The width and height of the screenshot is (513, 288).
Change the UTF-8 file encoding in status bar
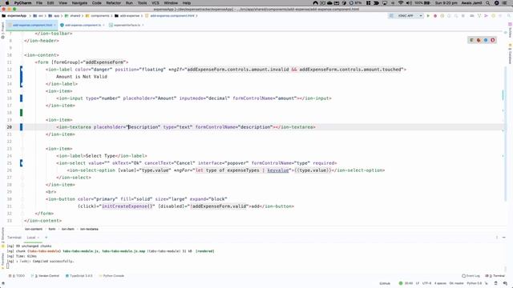tap(426, 283)
